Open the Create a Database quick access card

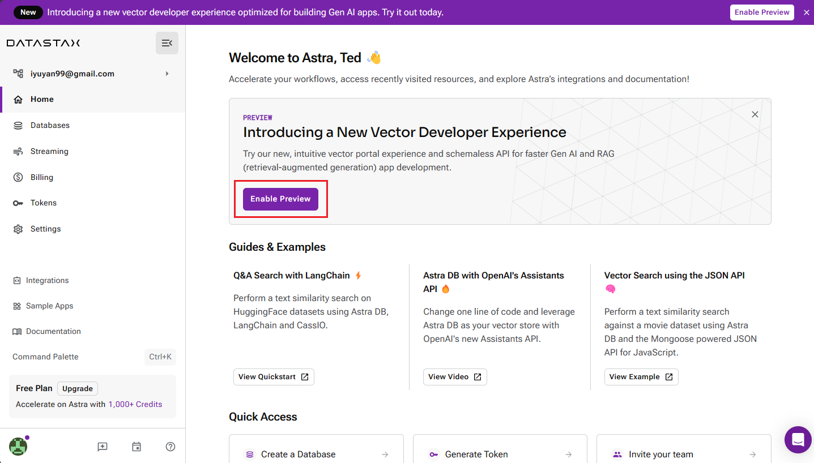[x=316, y=449]
